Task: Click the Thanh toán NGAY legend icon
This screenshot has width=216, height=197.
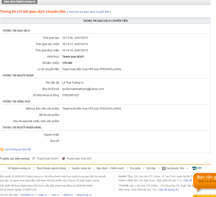Action: (x=34, y=158)
